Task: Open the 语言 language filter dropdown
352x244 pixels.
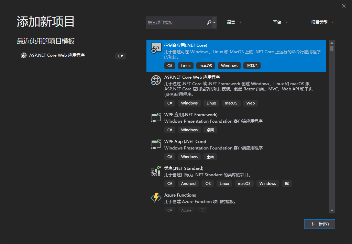Action: coord(234,22)
